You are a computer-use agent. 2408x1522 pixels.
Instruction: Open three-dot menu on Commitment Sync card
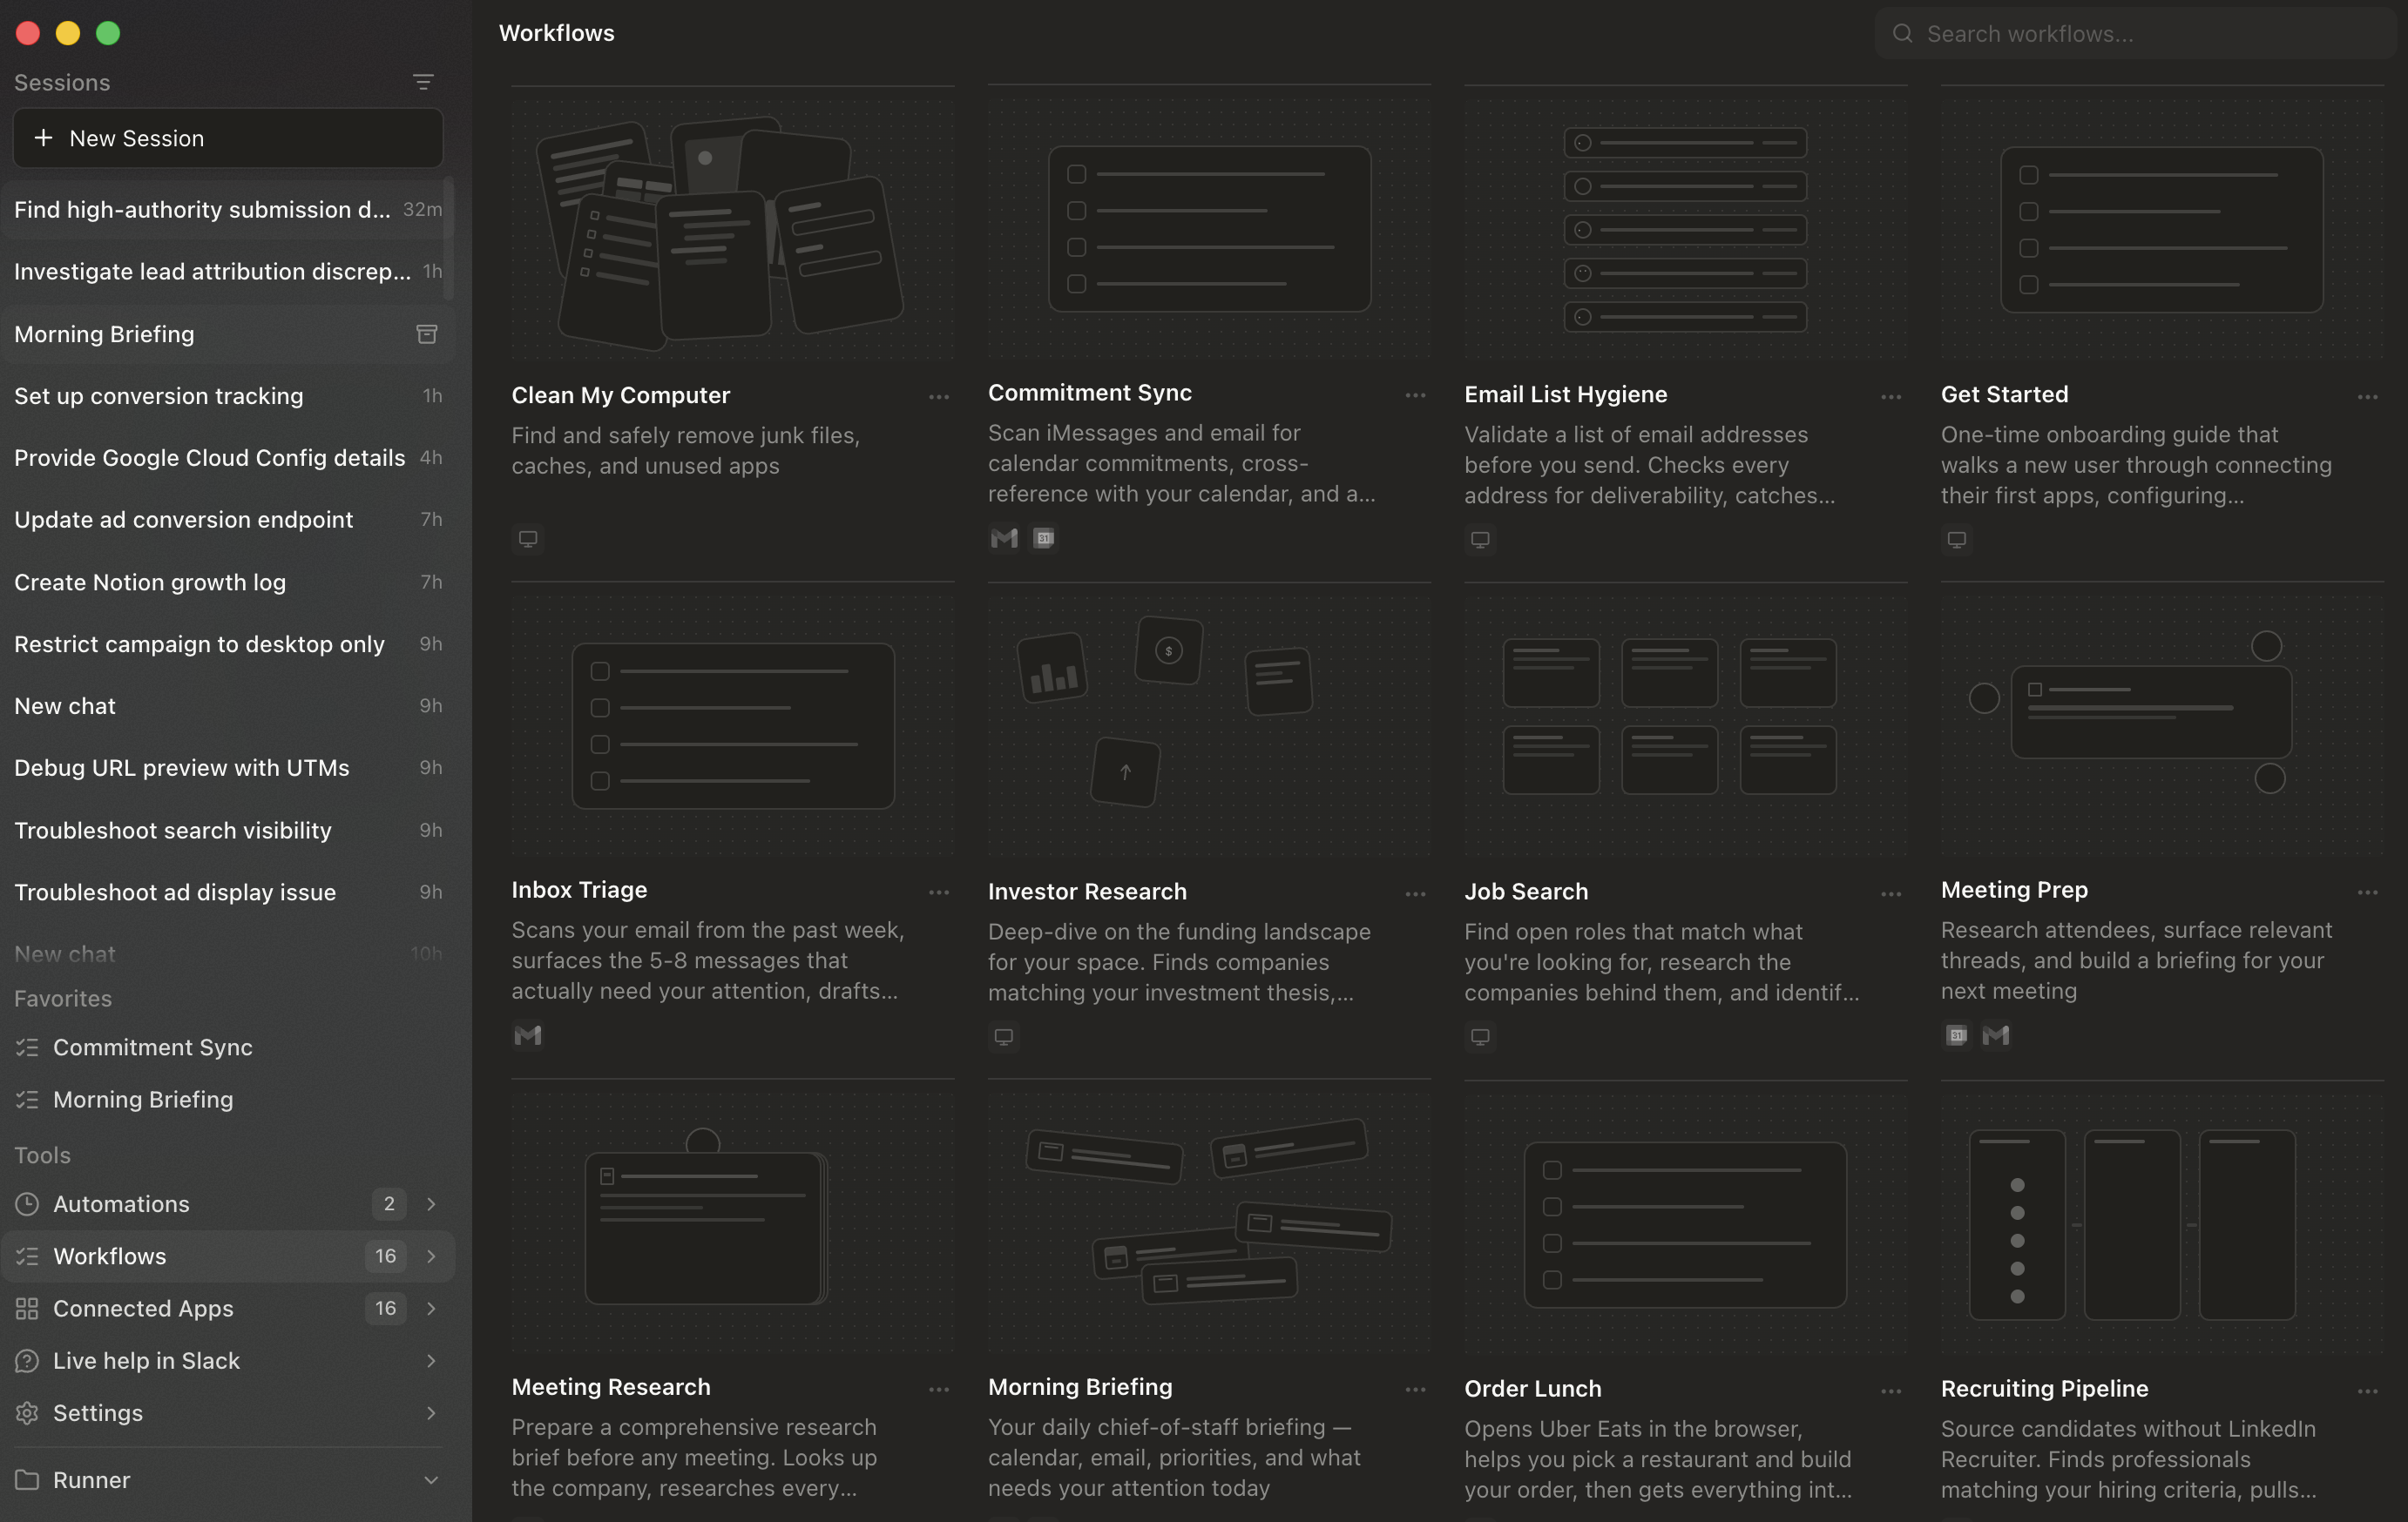(x=1415, y=394)
